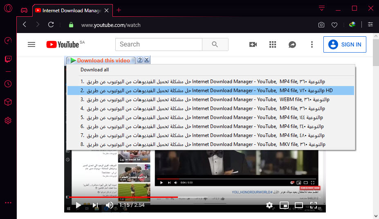
Task: Open YouTube settings vertical dots
Action: [x=312, y=44]
